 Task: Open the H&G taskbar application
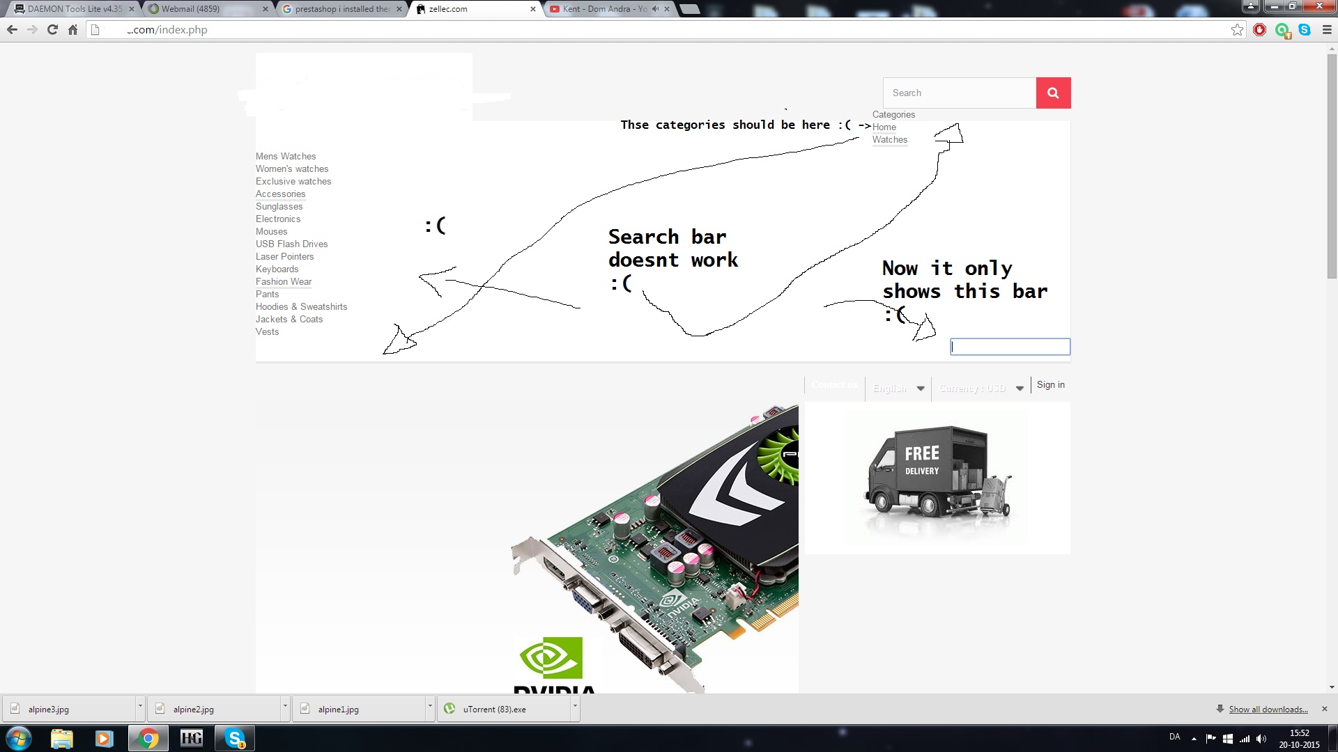[191, 738]
